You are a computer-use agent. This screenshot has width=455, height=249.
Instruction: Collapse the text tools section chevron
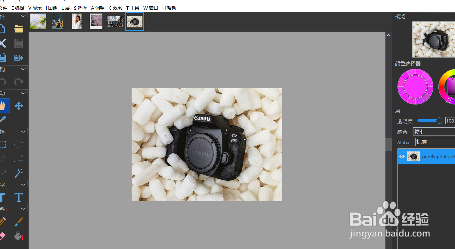click(23, 185)
